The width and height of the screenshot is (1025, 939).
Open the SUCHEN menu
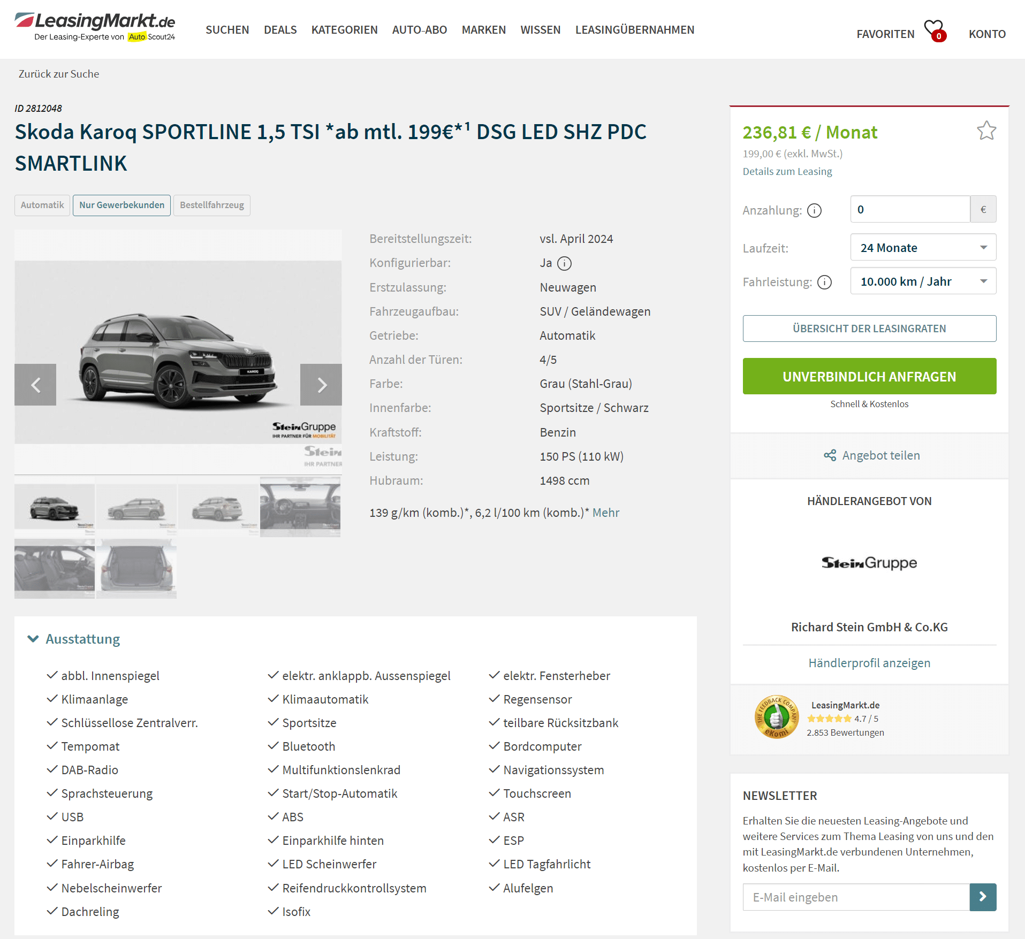227,30
